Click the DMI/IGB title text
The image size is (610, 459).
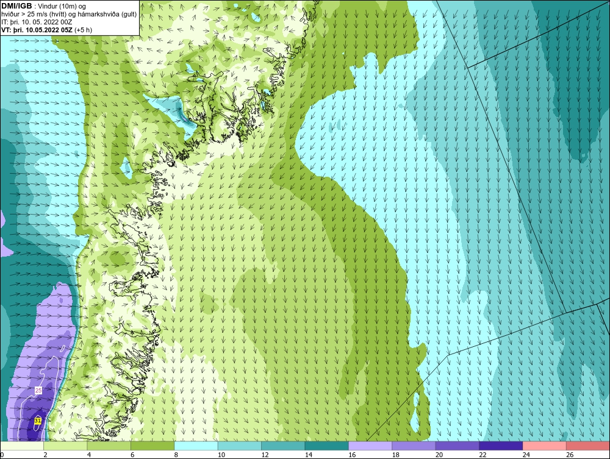(16, 6)
